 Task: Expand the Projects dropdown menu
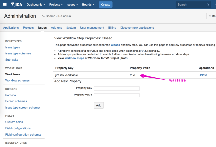pyautogui.click(x=57, y=5)
